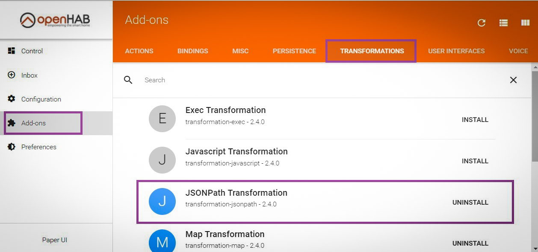Open Control via its grid icon
Viewport: 538px width, 252px height.
pyautogui.click(x=12, y=51)
